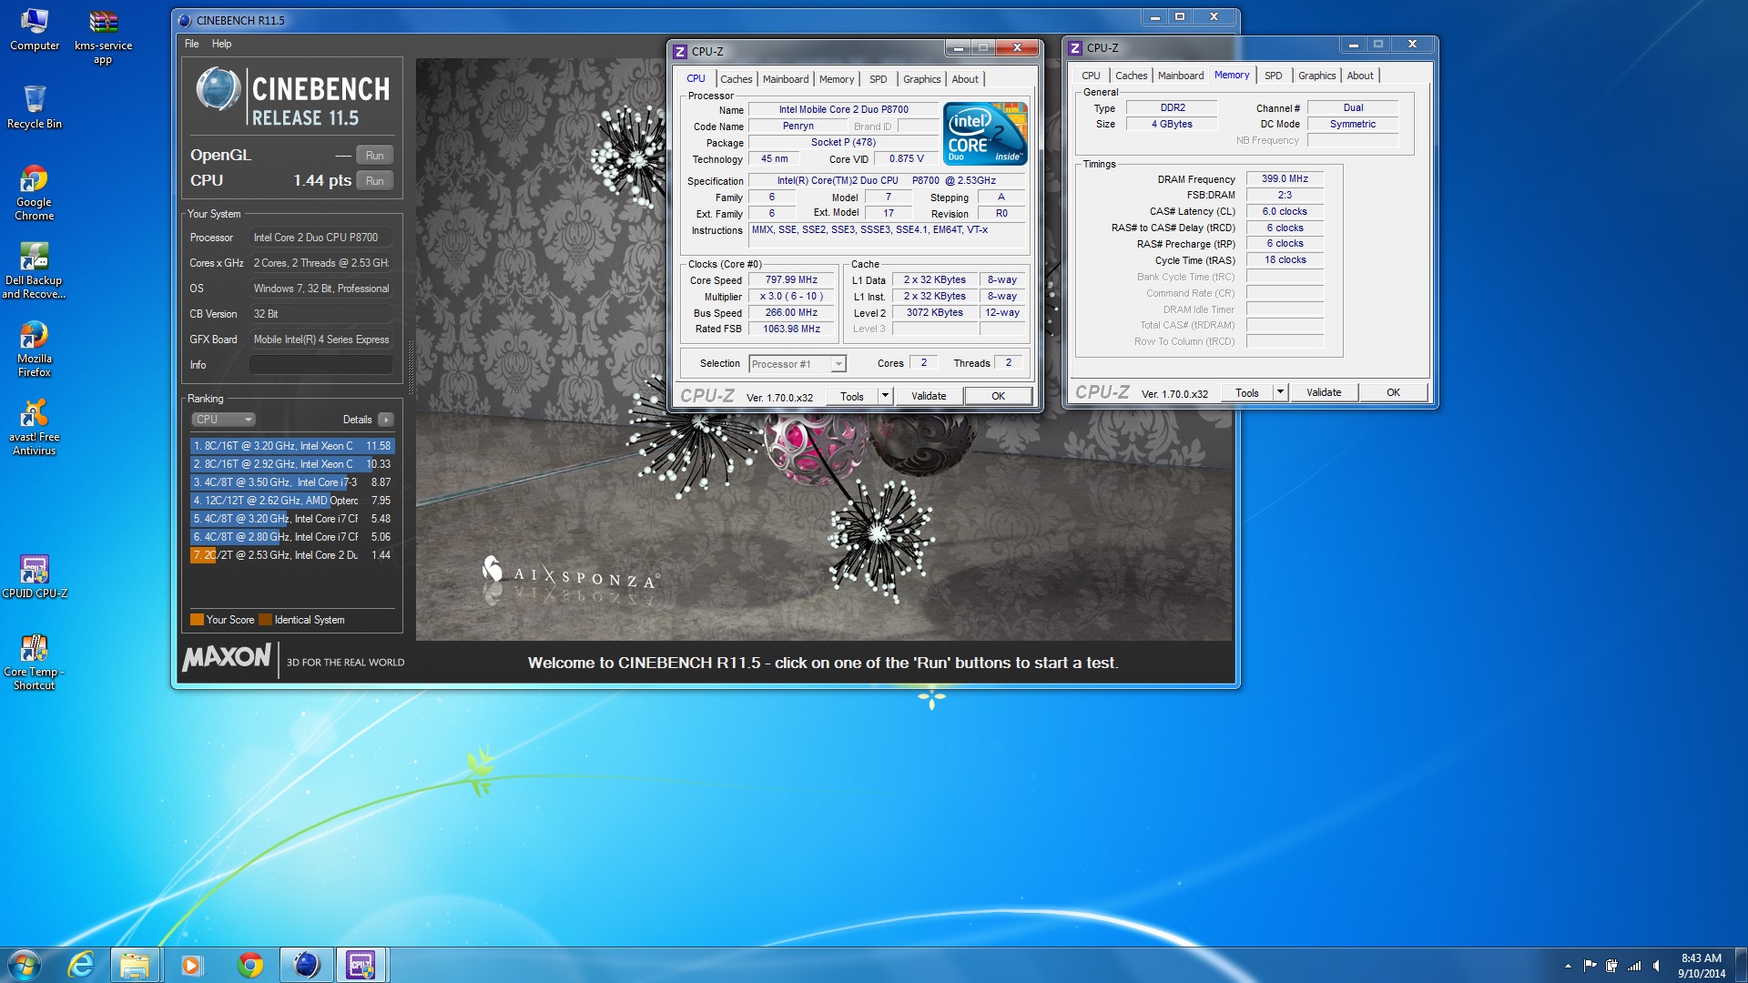The width and height of the screenshot is (1748, 983).
Task: Open Dell Backup and Recovery icon
Action: click(34, 270)
